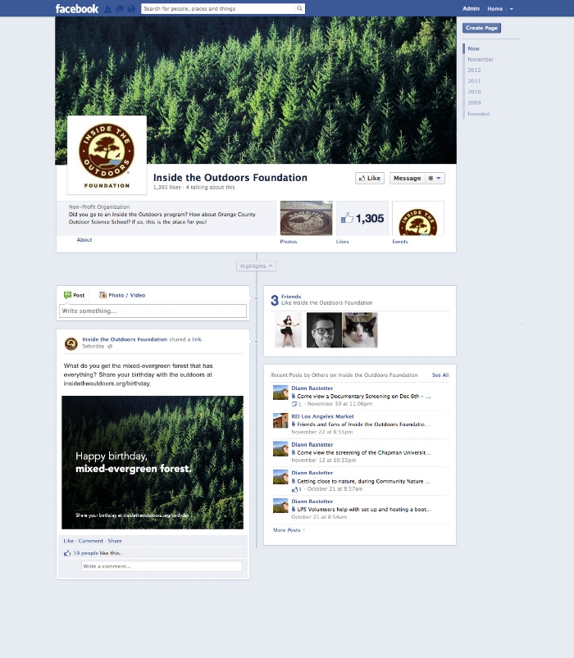This screenshot has height=658, width=574.
Task: Expand the More Posts dropdown
Action: point(289,530)
